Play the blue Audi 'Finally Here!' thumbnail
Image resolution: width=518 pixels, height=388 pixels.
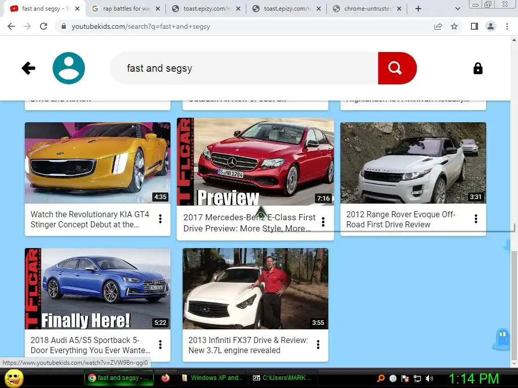point(98,288)
